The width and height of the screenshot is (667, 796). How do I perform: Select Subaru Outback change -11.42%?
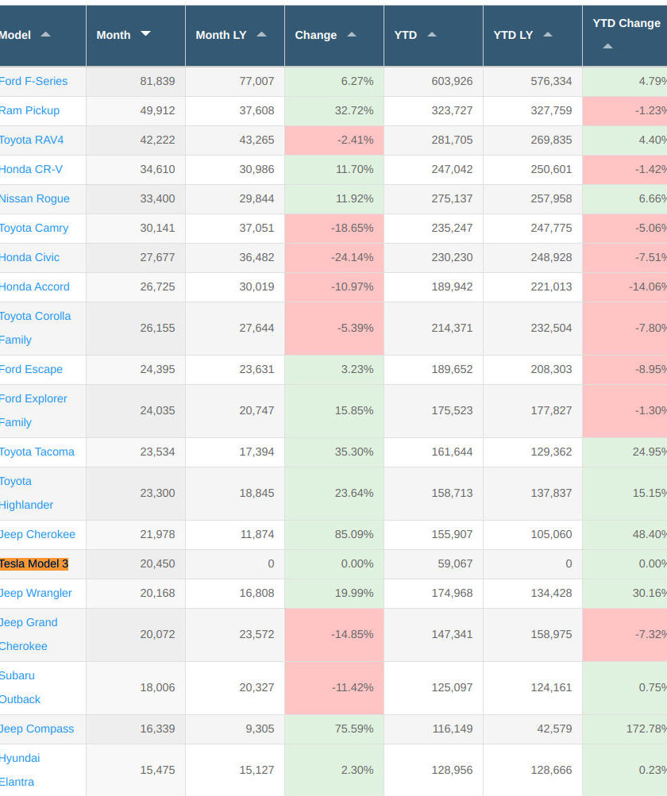pos(353,688)
